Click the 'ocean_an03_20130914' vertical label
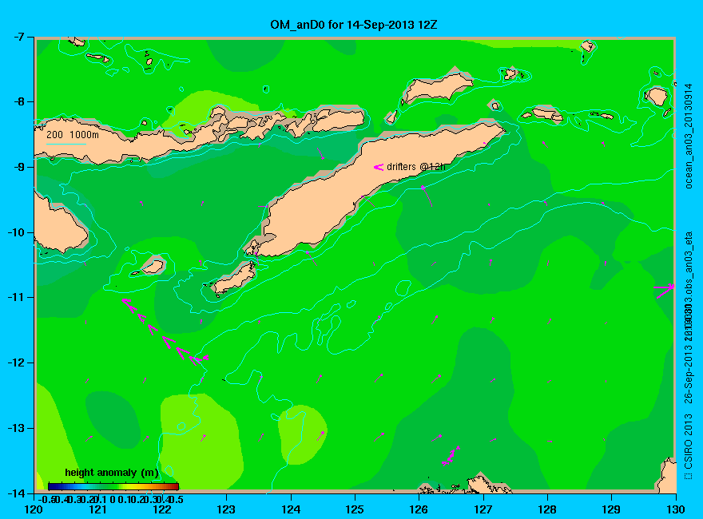 (x=689, y=136)
